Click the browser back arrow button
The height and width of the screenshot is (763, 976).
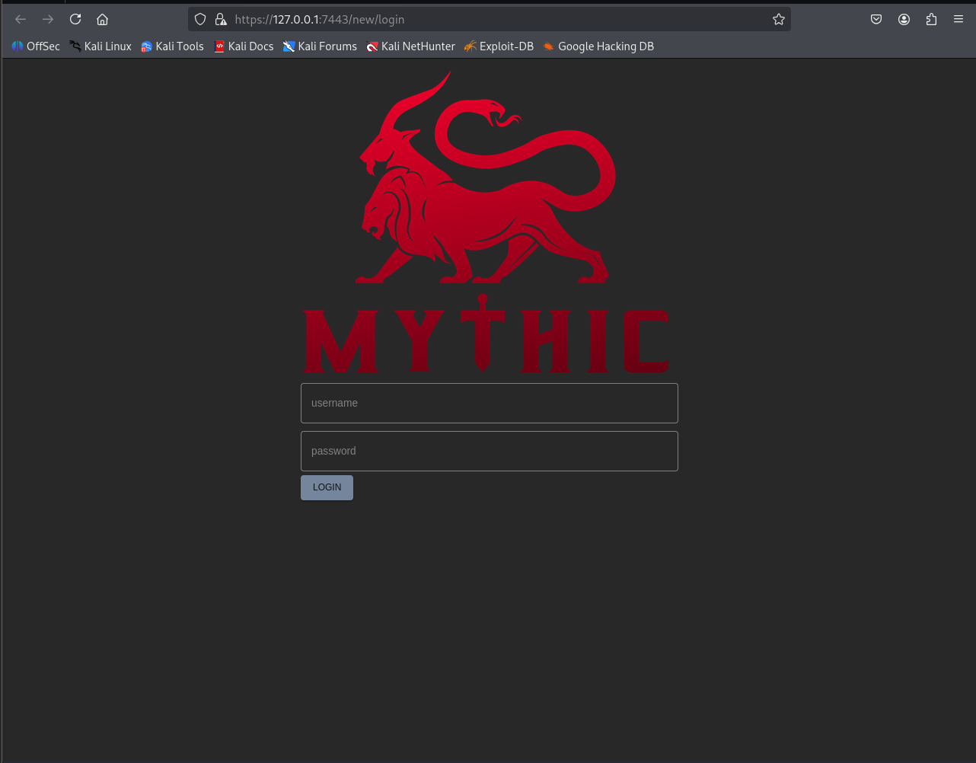coord(21,19)
